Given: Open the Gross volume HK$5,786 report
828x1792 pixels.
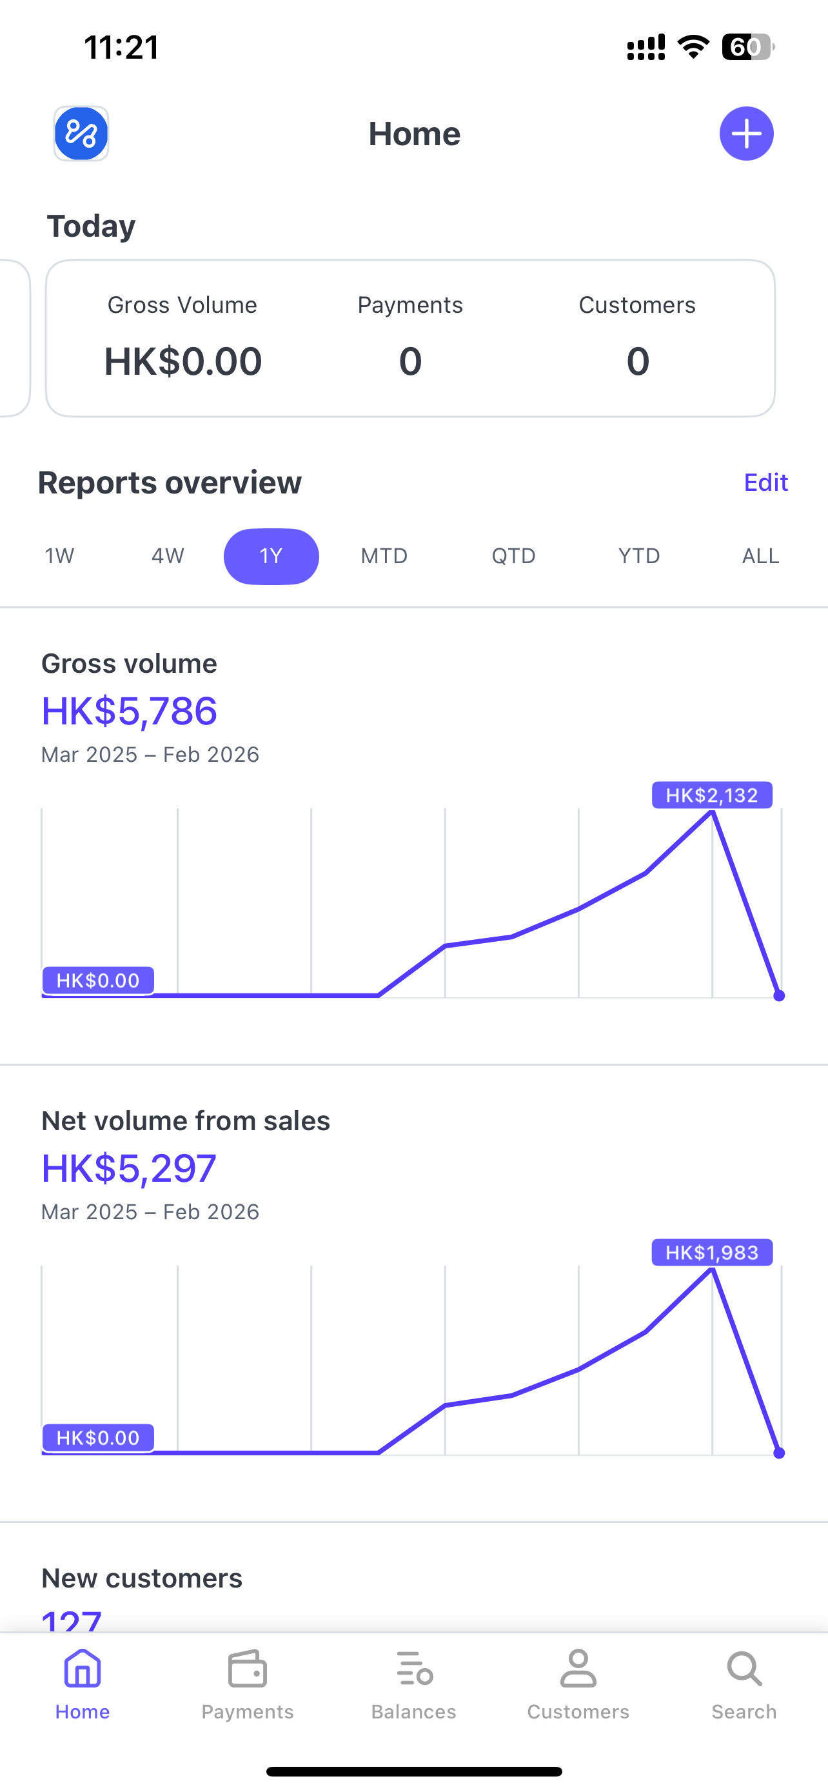Looking at the screenshot, I should [130, 711].
